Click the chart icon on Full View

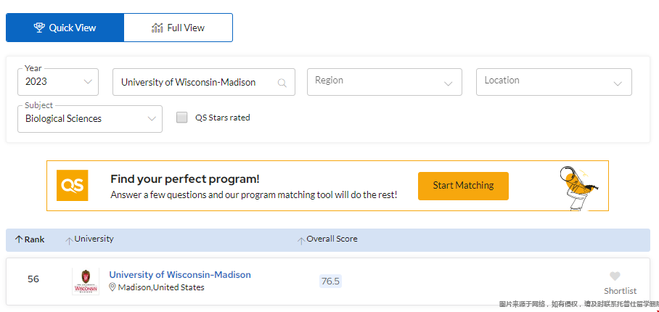click(157, 28)
